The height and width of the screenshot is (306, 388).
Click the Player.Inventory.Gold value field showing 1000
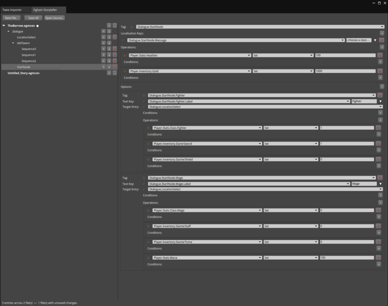[x=345, y=71]
